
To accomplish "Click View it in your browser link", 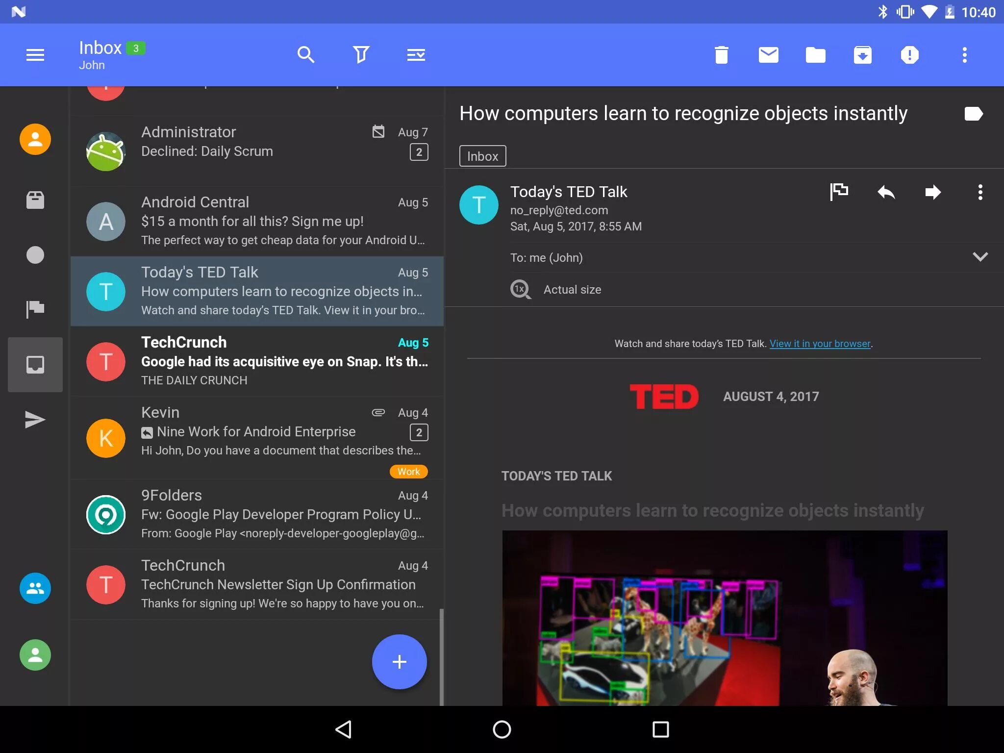I will click(x=820, y=344).
